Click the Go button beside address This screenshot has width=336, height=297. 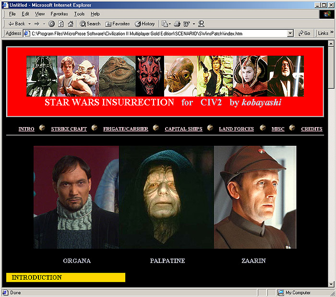pos(304,34)
